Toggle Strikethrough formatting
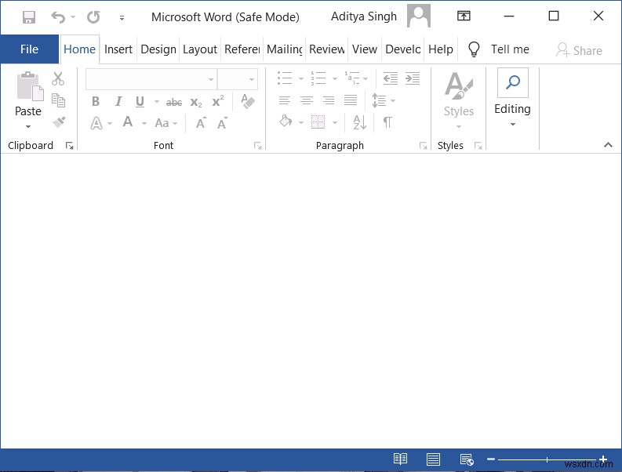622x472 pixels. 174,102
